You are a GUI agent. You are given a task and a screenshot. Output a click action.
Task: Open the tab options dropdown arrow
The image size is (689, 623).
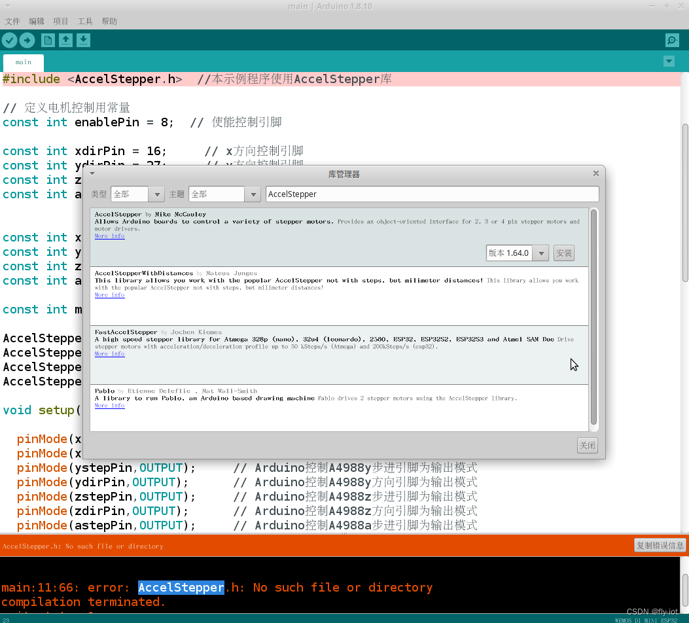[x=669, y=61]
